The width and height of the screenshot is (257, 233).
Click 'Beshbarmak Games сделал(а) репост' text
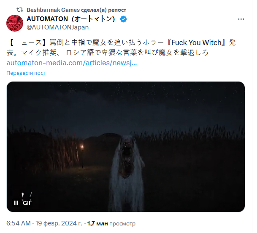[76, 10]
